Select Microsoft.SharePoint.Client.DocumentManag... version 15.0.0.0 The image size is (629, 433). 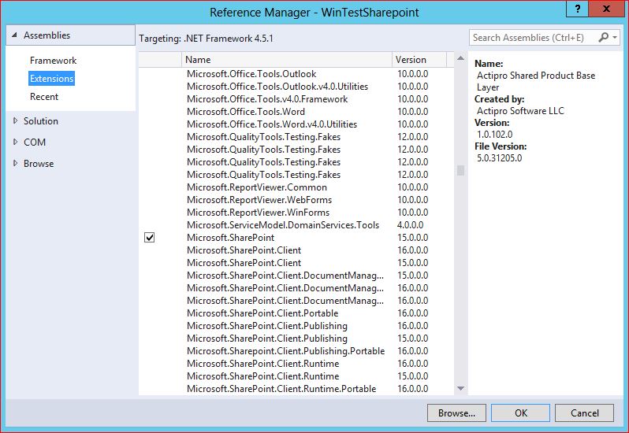[x=296, y=276]
